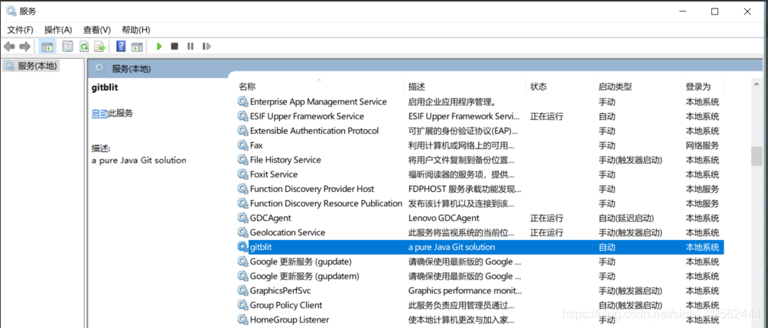768x328 pixels.
Task: Select the Function Discovery Provider Host name
Action: [312, 189]
